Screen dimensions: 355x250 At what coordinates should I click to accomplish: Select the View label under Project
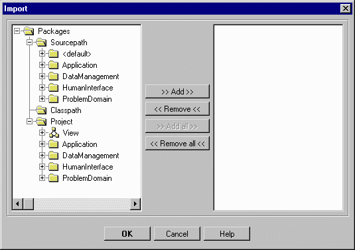tap(70, 133)
